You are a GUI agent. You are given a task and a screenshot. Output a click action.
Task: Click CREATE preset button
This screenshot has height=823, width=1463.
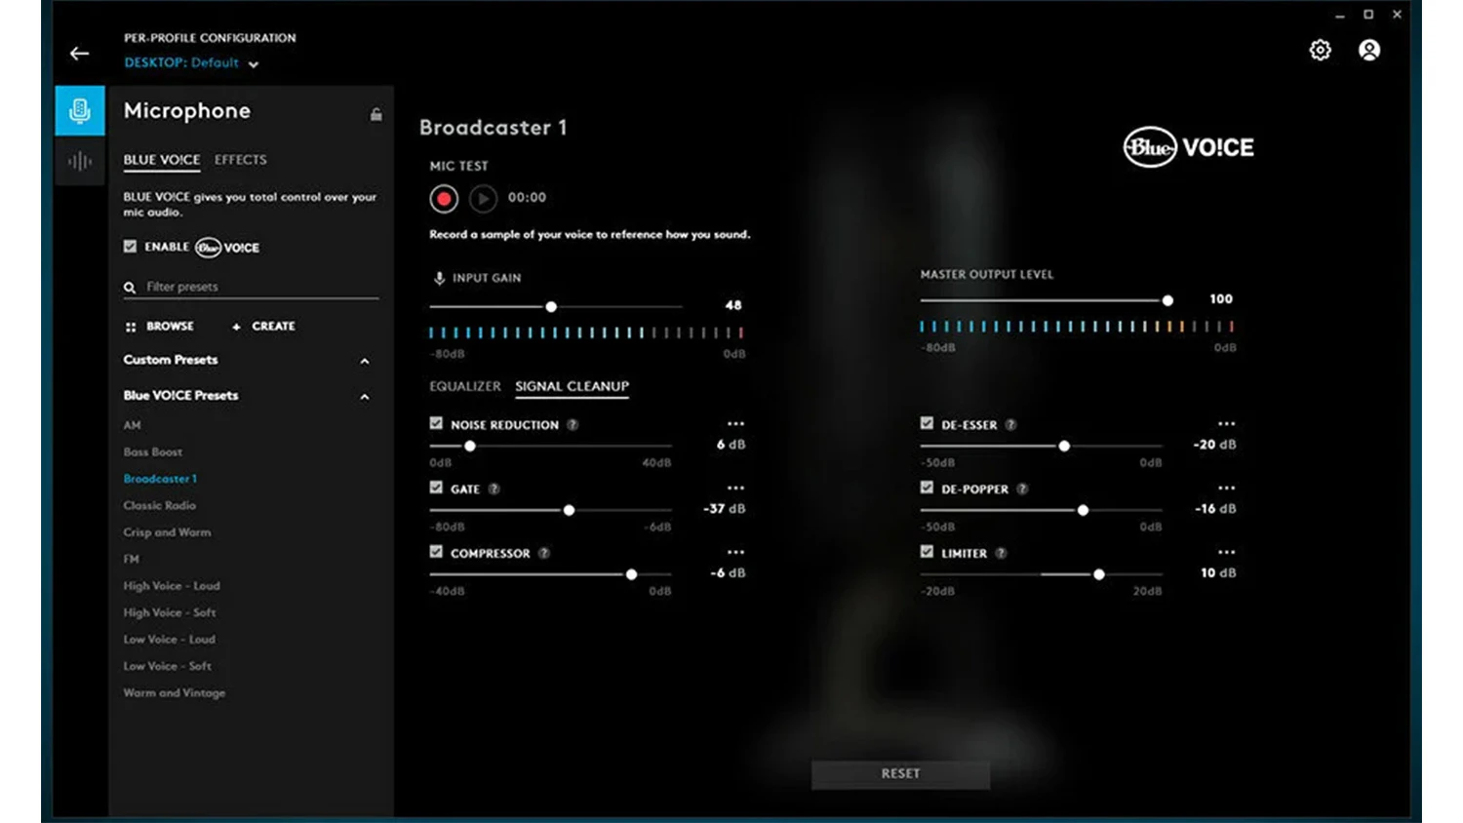(263, 327)
